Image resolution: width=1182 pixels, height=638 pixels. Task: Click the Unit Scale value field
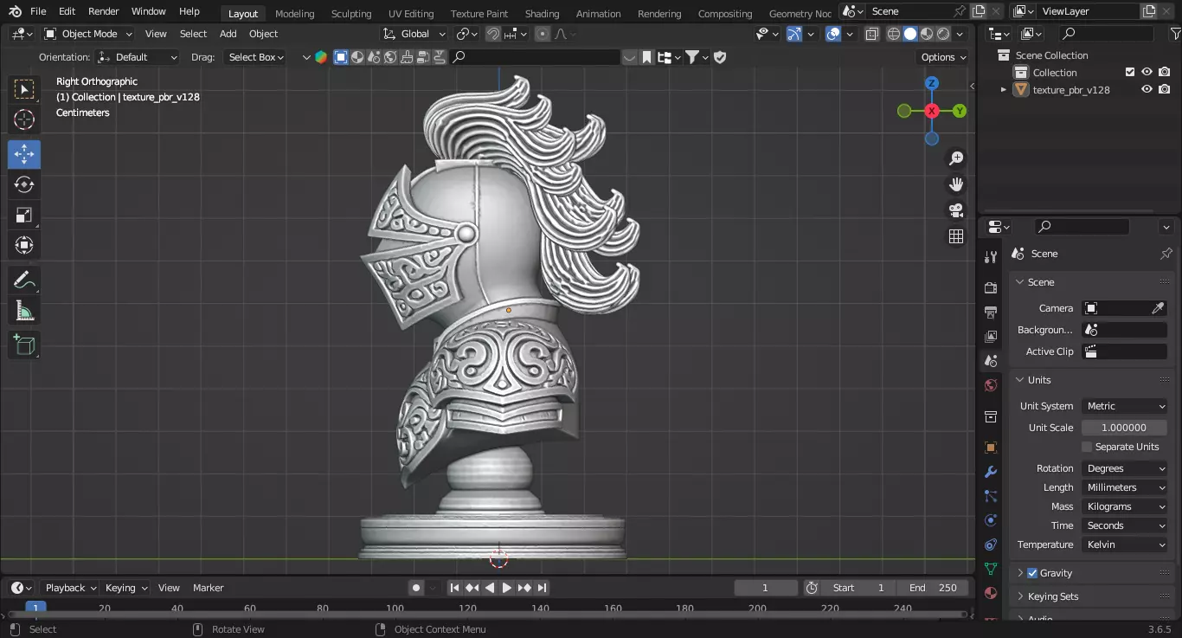pyautogui.click(x=1124, y=428)
